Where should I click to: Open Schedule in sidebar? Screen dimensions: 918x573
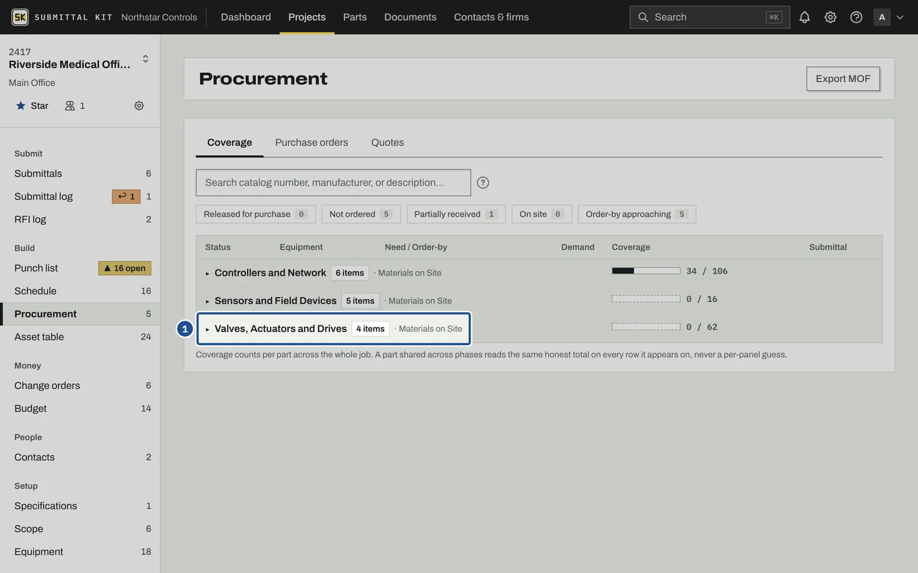(80, 291)
